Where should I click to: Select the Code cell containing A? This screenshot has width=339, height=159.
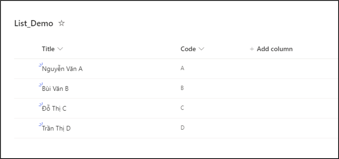coord(183,68)
